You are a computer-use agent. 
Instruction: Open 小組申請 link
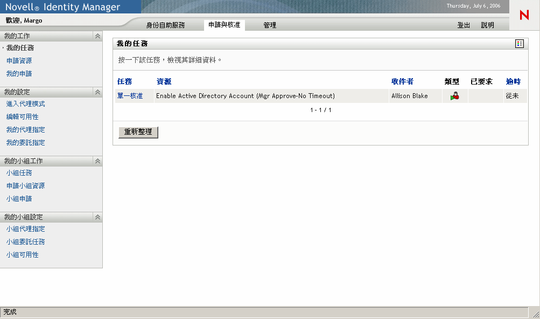[x=19, y=199]
